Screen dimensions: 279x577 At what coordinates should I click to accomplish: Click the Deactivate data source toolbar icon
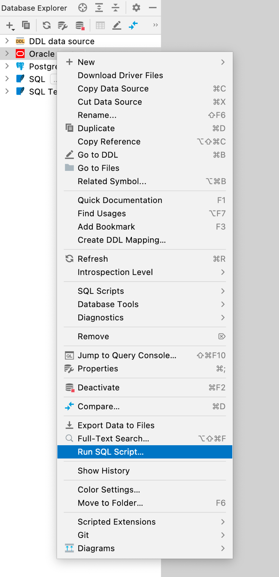(80, 25)
